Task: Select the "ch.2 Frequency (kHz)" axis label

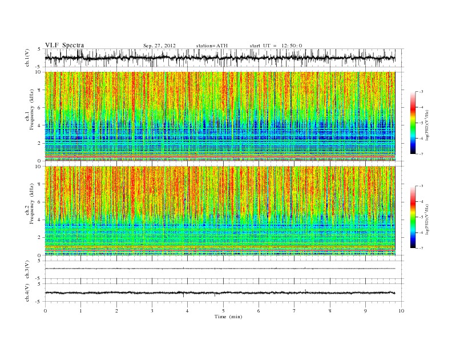Action: click(29, 203)
